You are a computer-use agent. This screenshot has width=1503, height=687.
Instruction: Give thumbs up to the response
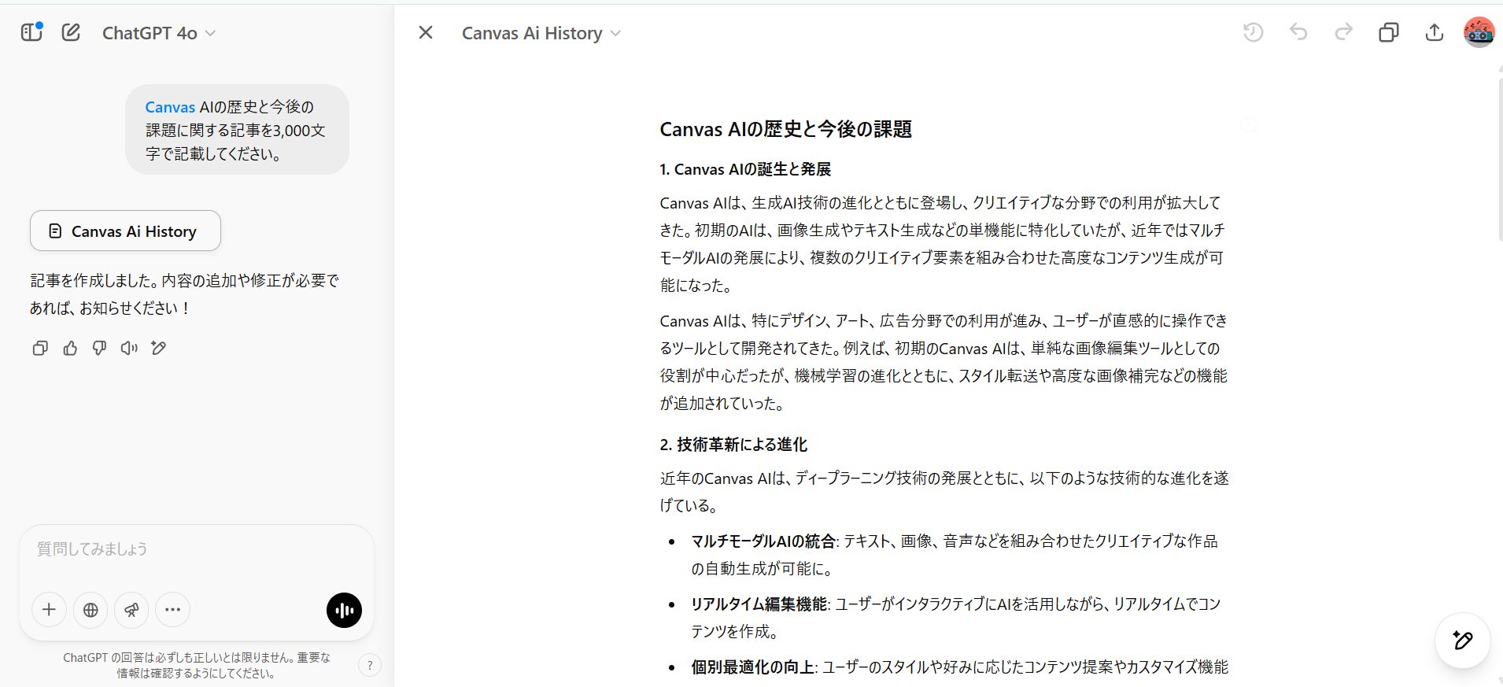(x=70, y=348)
